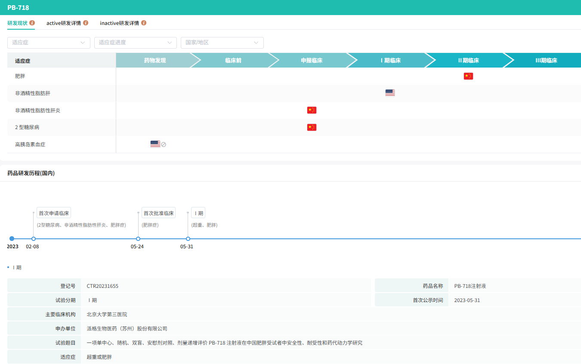Click US flag in 非酒精性脂肪肝 row
581x364 pixels.
coord(390,93)
